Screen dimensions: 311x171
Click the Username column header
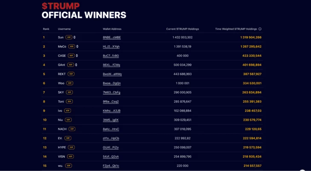64,29
